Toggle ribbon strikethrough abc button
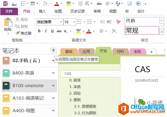This screenshot has width=167, height=117. [x=59, y=31]
